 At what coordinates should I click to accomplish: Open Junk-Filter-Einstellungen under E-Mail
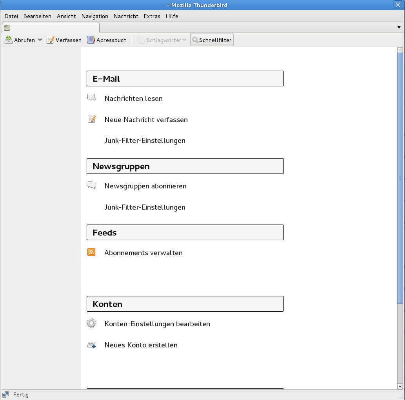tap(145, 141)
